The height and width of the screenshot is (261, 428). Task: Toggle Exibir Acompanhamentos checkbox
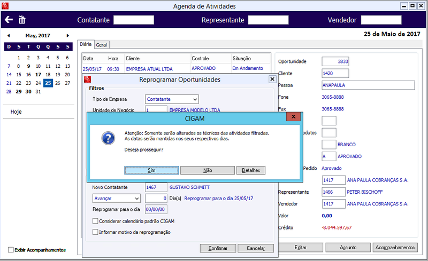point(11,250)
